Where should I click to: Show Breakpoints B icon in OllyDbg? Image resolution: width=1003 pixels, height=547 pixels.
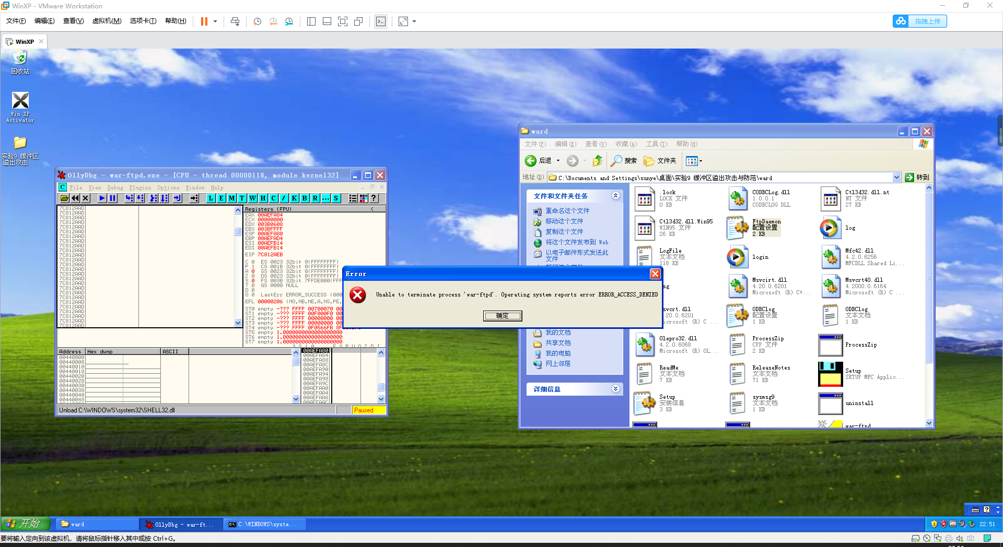click(x=305, y=198)
